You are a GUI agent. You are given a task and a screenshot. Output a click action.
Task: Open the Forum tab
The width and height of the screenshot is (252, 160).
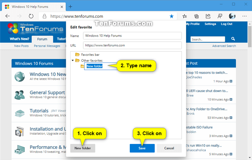click(x=42, y=39)
